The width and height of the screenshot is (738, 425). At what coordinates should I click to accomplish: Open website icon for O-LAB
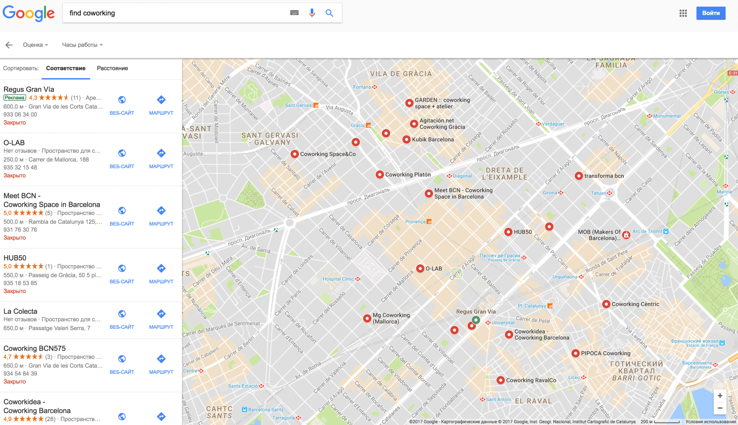(122, 153)
